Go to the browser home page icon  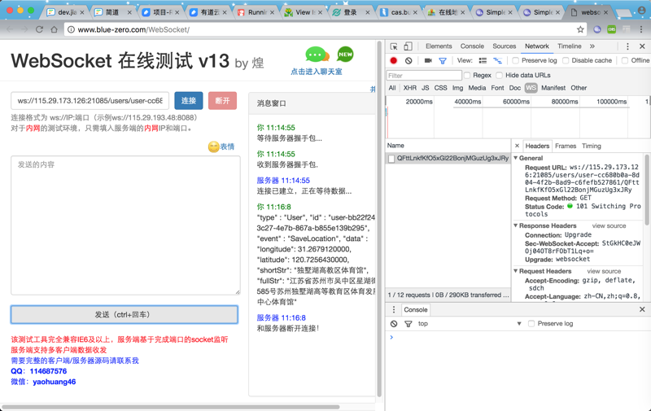[54, 29]
